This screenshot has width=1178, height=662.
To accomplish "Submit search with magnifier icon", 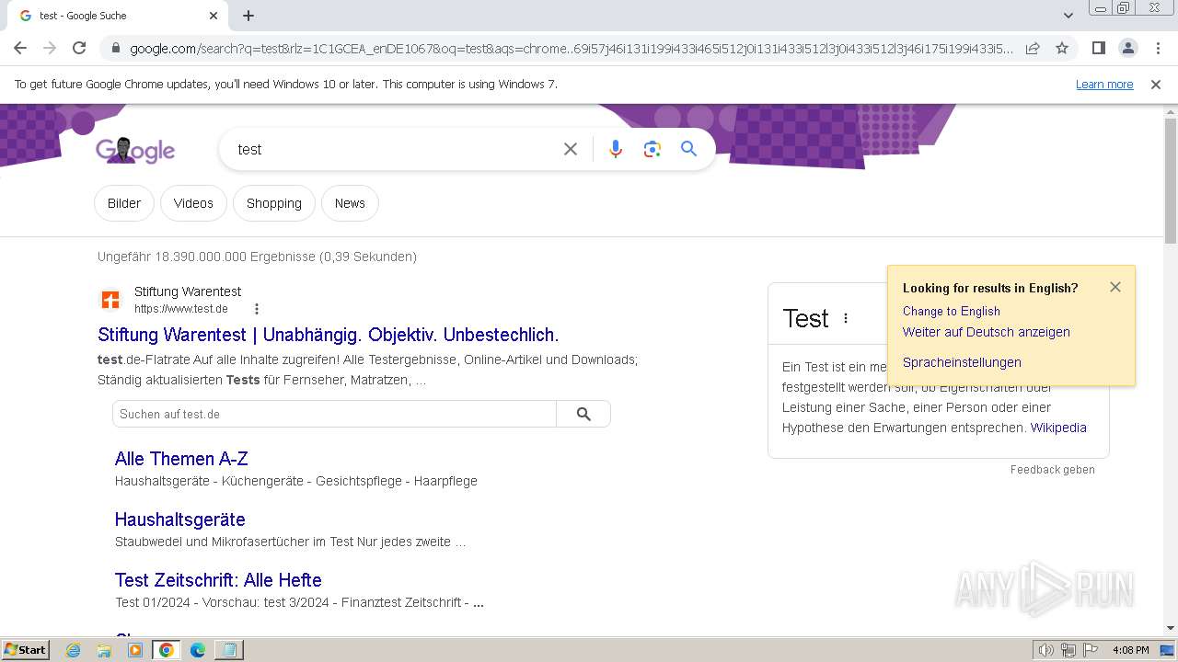I will tap(688, 149).
